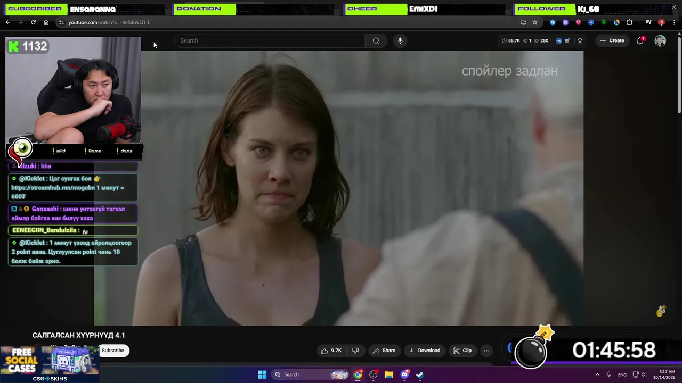The height and width of the screenshot is (383, 682).
Task: Like the video with 9.7K button
Action: (x=331, y=351)
